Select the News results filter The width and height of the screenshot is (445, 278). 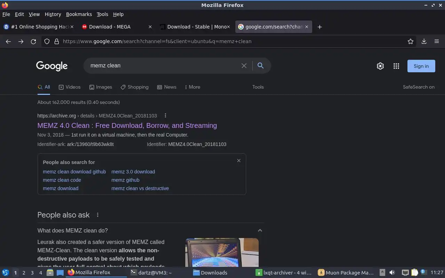(167, 87)
